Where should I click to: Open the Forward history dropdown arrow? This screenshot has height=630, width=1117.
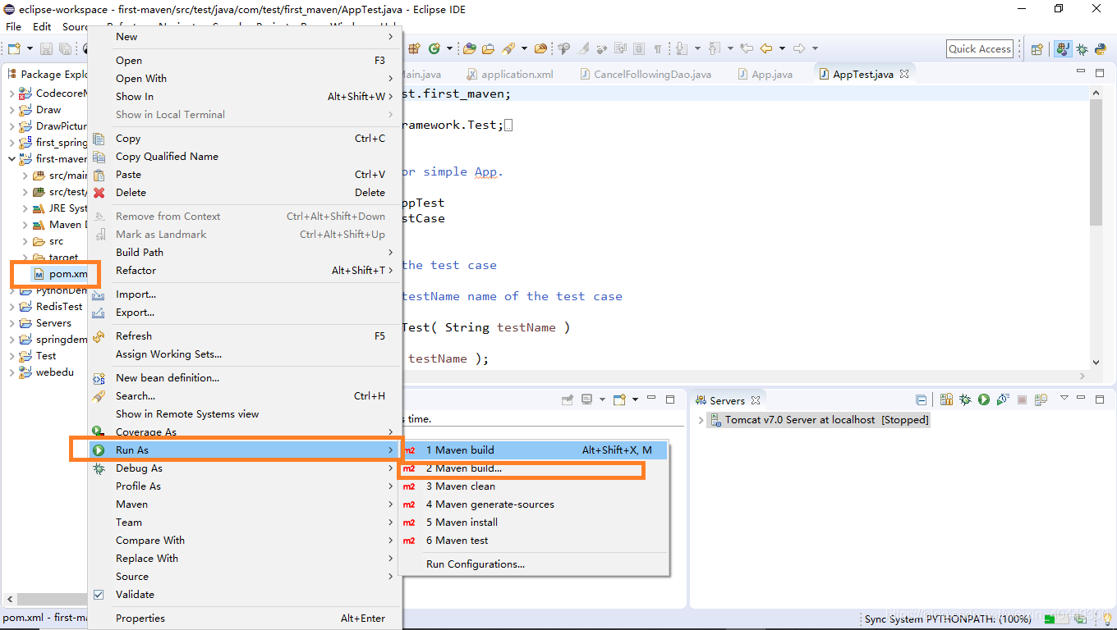(x=815, y=48)
